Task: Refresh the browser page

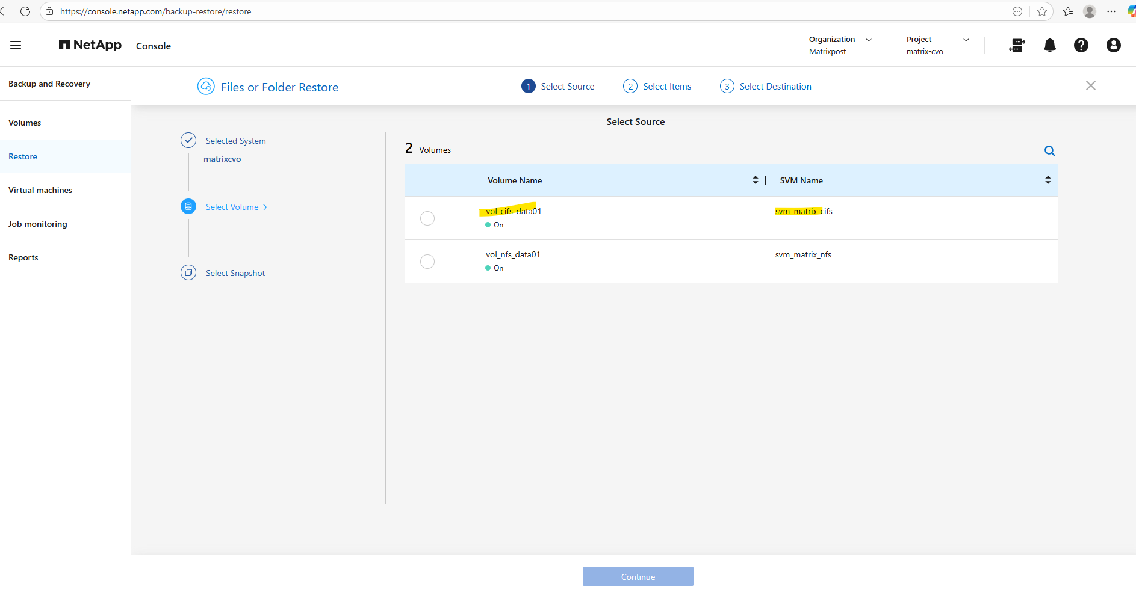Action: tap(25, 11)
